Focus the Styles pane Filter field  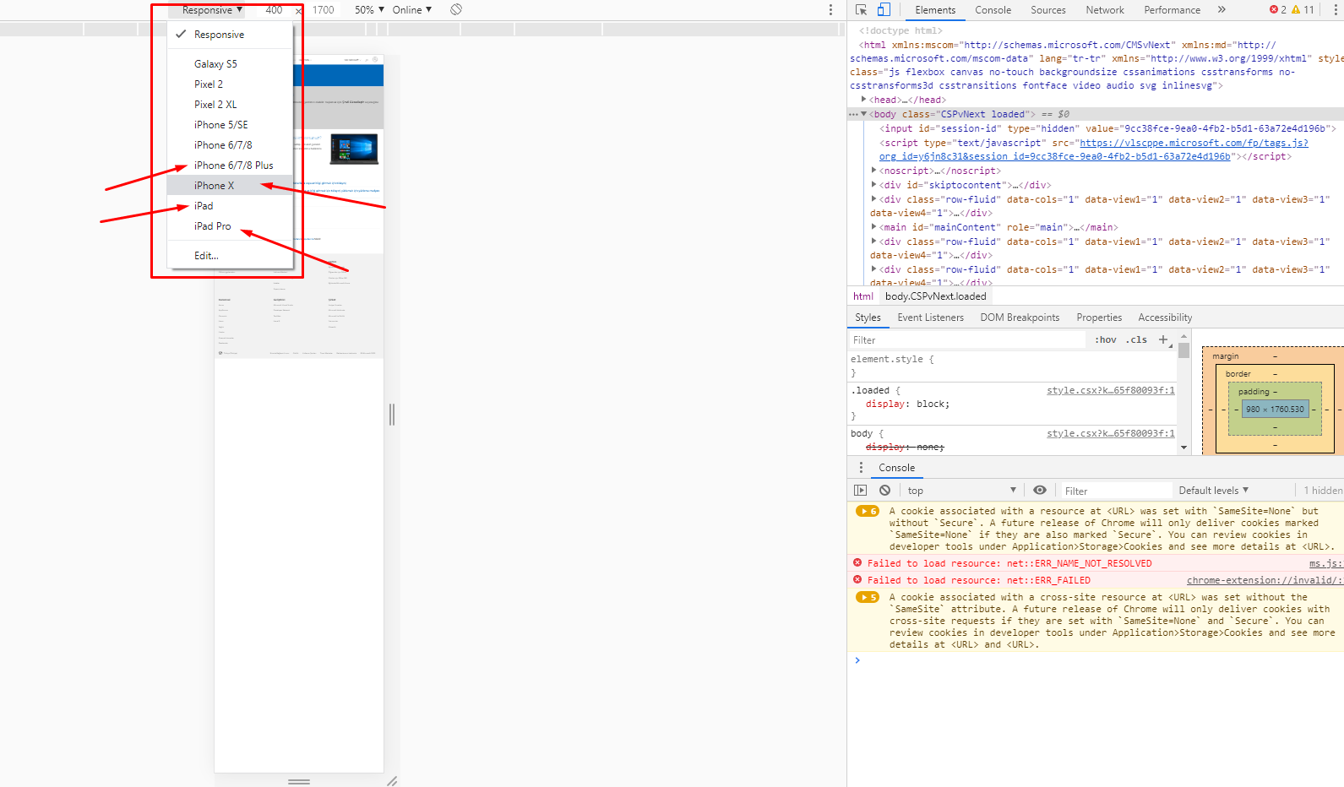click(x=966, y=339)
